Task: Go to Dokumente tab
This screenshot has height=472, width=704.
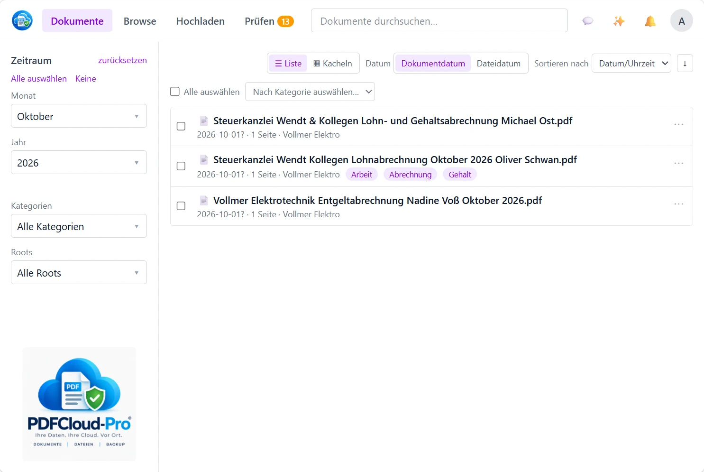Action: (77, 21)
